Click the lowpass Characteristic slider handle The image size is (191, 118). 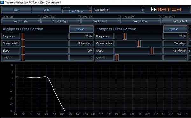[138, 43]
